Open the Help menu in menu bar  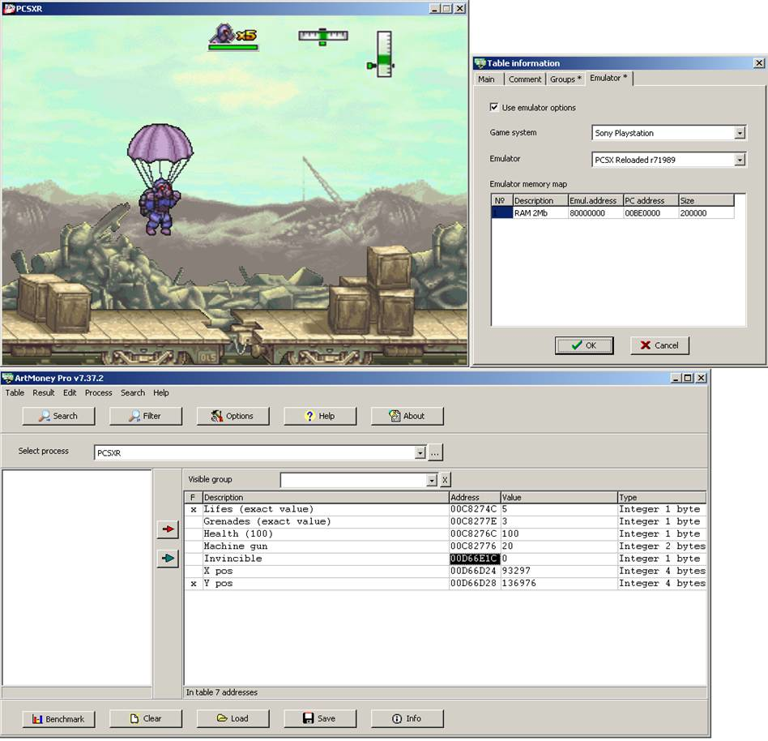[160, 392]
